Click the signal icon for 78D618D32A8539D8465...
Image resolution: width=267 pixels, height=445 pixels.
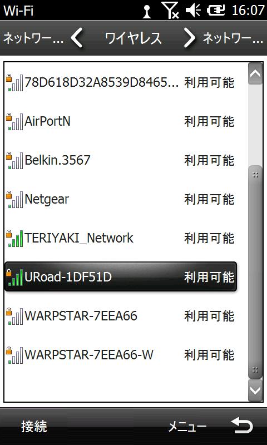(14, 82)
